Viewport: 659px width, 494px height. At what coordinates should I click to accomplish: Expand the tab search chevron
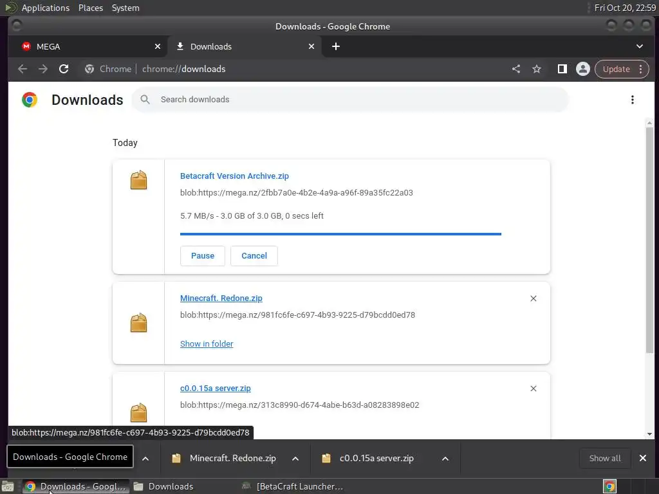tap(639, 46)
